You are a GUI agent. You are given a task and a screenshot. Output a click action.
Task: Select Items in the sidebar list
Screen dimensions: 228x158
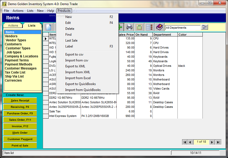click(23, 32)
